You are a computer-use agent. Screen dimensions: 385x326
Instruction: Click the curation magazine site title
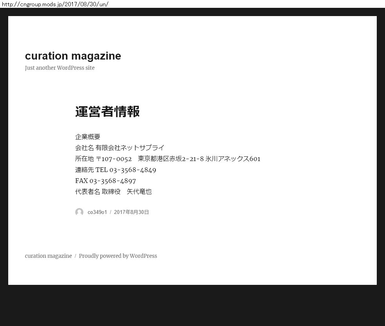[x=73, y=56]
